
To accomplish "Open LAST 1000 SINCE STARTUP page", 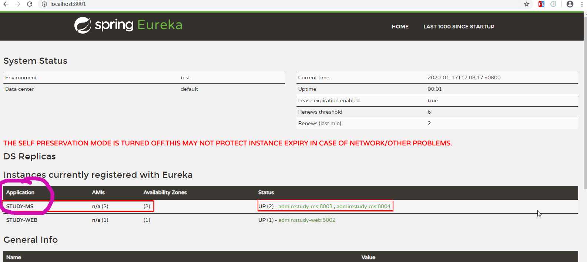I will [x=459, y=27].
